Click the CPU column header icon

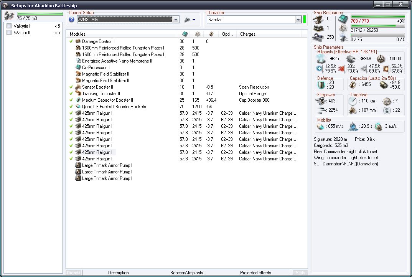(x=185, y=34)
